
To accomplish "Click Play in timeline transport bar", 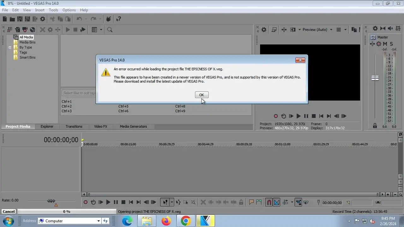I will pyautogui.click(x=108, y=202).
